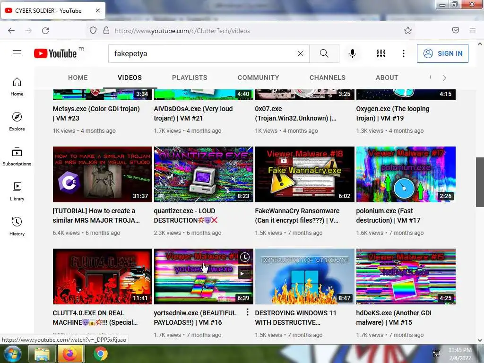
Task: Click the YouTube logo
Action: 55,53
